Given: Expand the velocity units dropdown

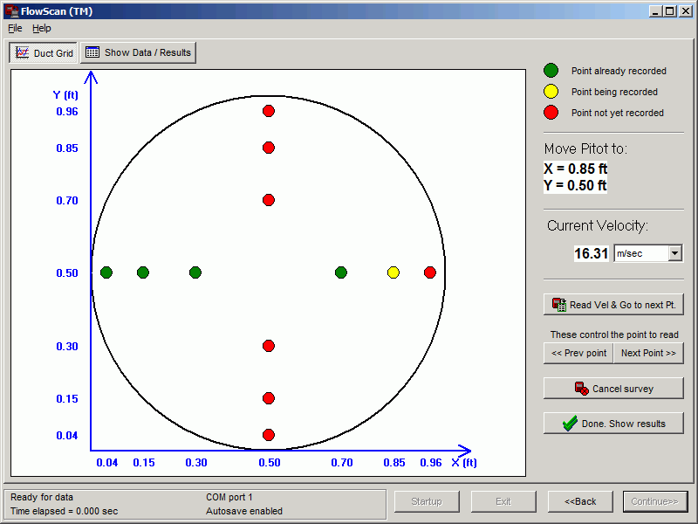Looking at the screenshot, I should [674, 253].
